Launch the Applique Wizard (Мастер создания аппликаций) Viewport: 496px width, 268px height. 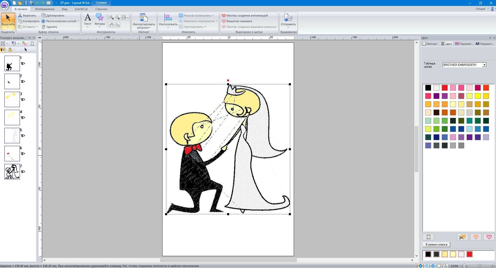pyautogui.click(x=245, y=15)
